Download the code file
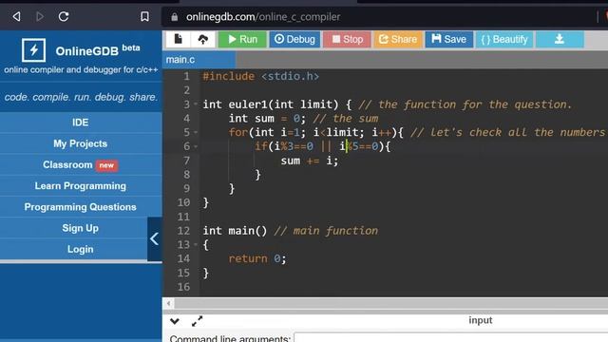 [x=560, y=39]
